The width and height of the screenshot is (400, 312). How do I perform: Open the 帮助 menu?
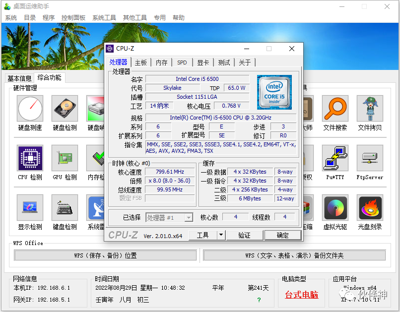[x=178, y=18]
